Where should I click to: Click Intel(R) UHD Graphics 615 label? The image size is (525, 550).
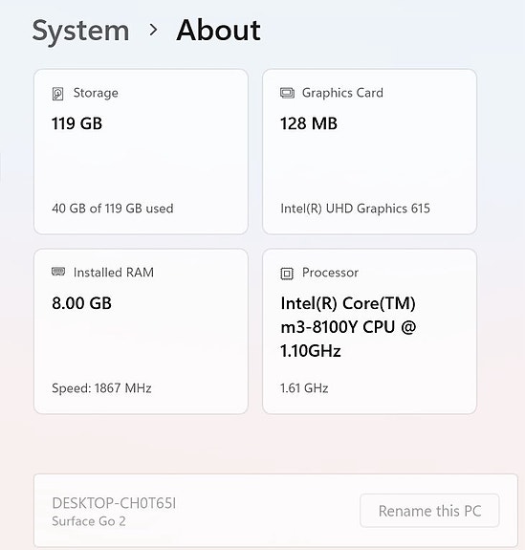(x=356, y=209)
